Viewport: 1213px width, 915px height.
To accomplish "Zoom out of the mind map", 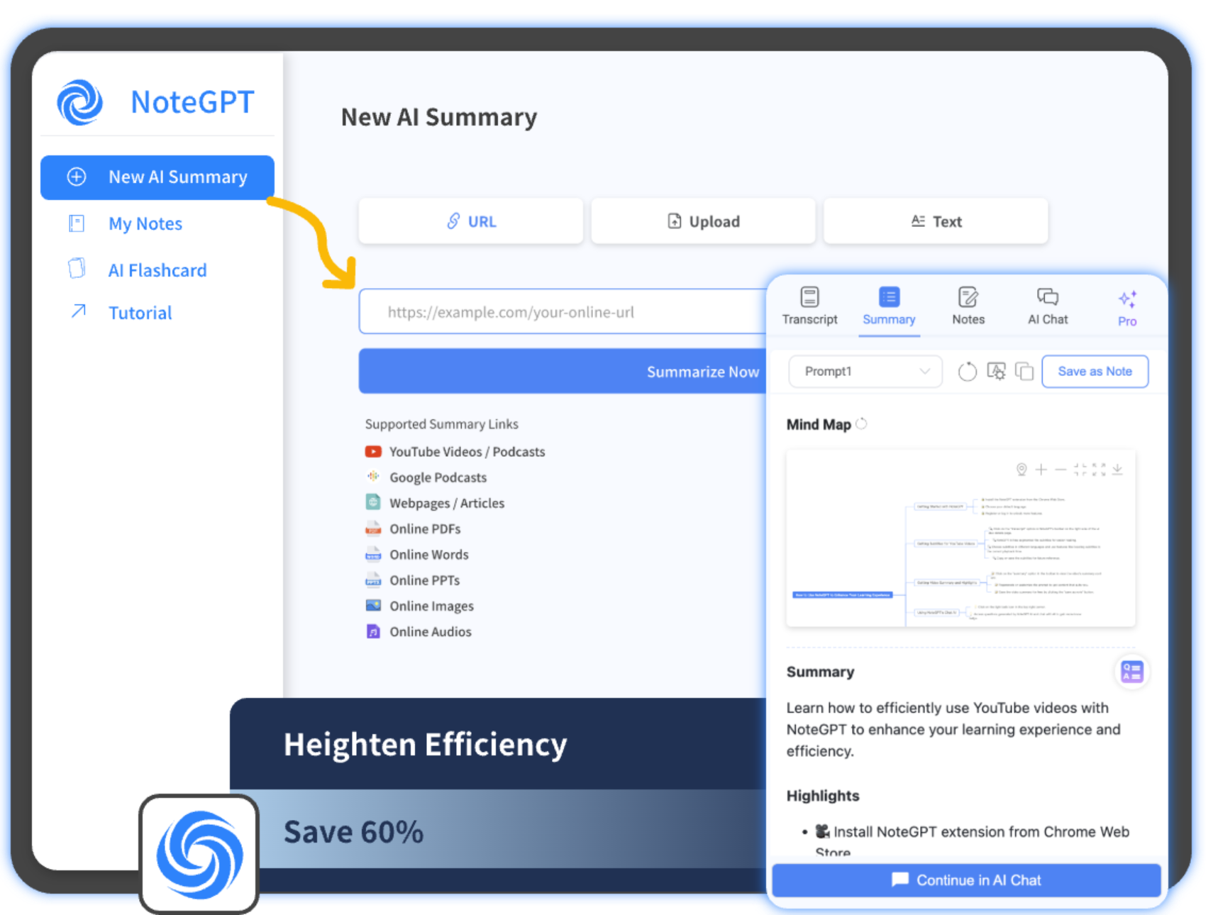I will coord(1060,470).
